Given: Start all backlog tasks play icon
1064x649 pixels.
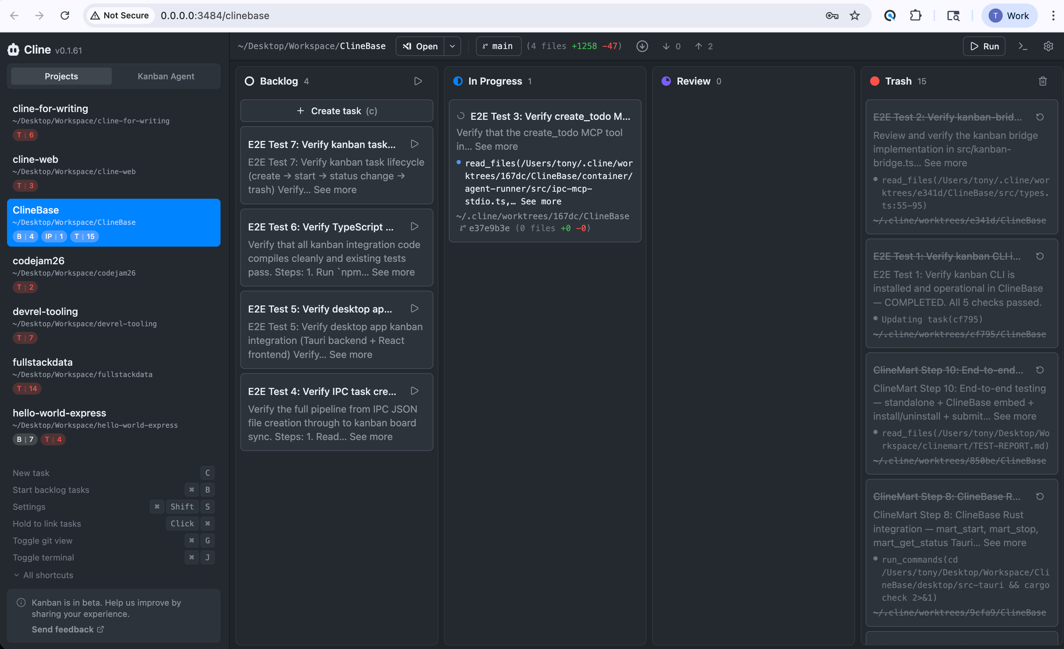Looking at the screenshot, I should [418, 81].
